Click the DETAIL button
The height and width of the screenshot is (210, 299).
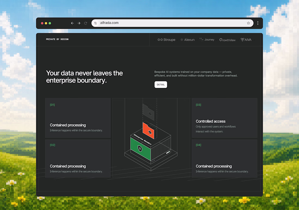tap(161, 85)
